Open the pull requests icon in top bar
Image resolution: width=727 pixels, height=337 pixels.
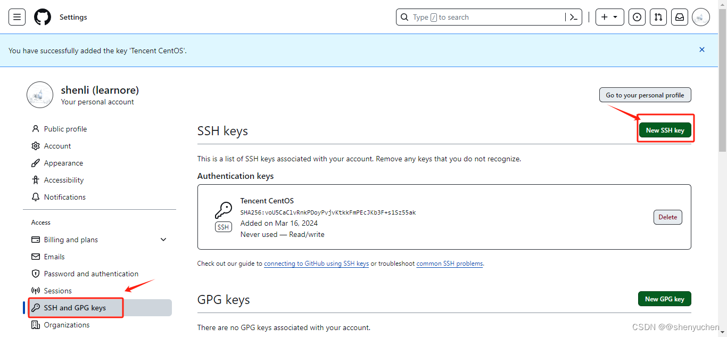click(x=658, y=17)
